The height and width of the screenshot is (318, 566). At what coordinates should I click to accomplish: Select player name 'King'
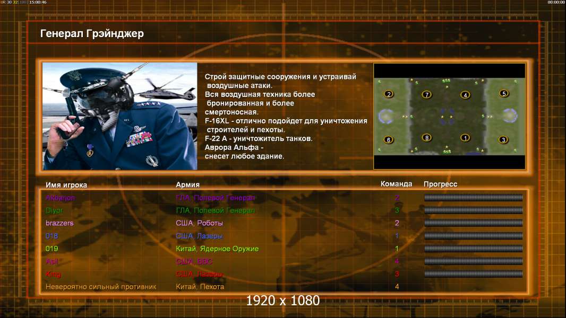click(53, 274)
